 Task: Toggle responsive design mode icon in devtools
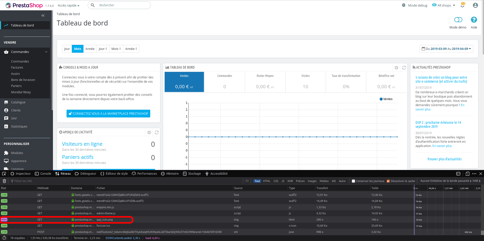click(x=467, y=174)
